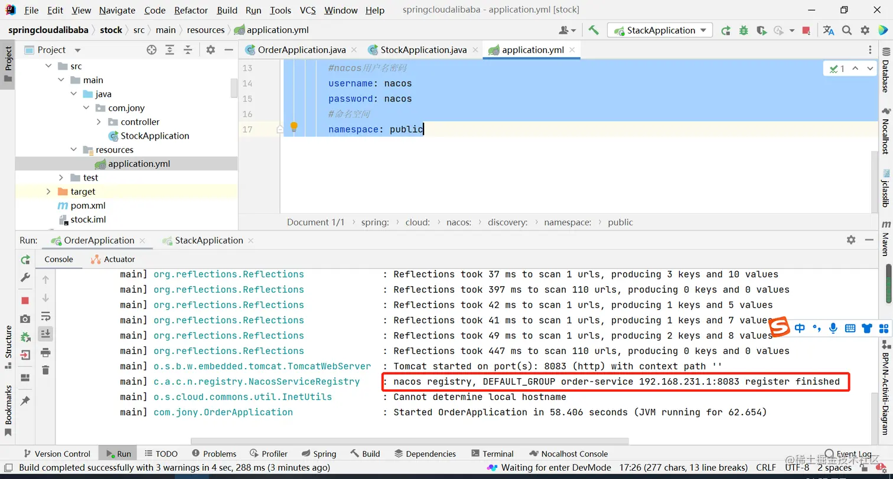893x479 pixels.
Task: Rerun StackApplication from the main toolbar
Action: (726, 30)
